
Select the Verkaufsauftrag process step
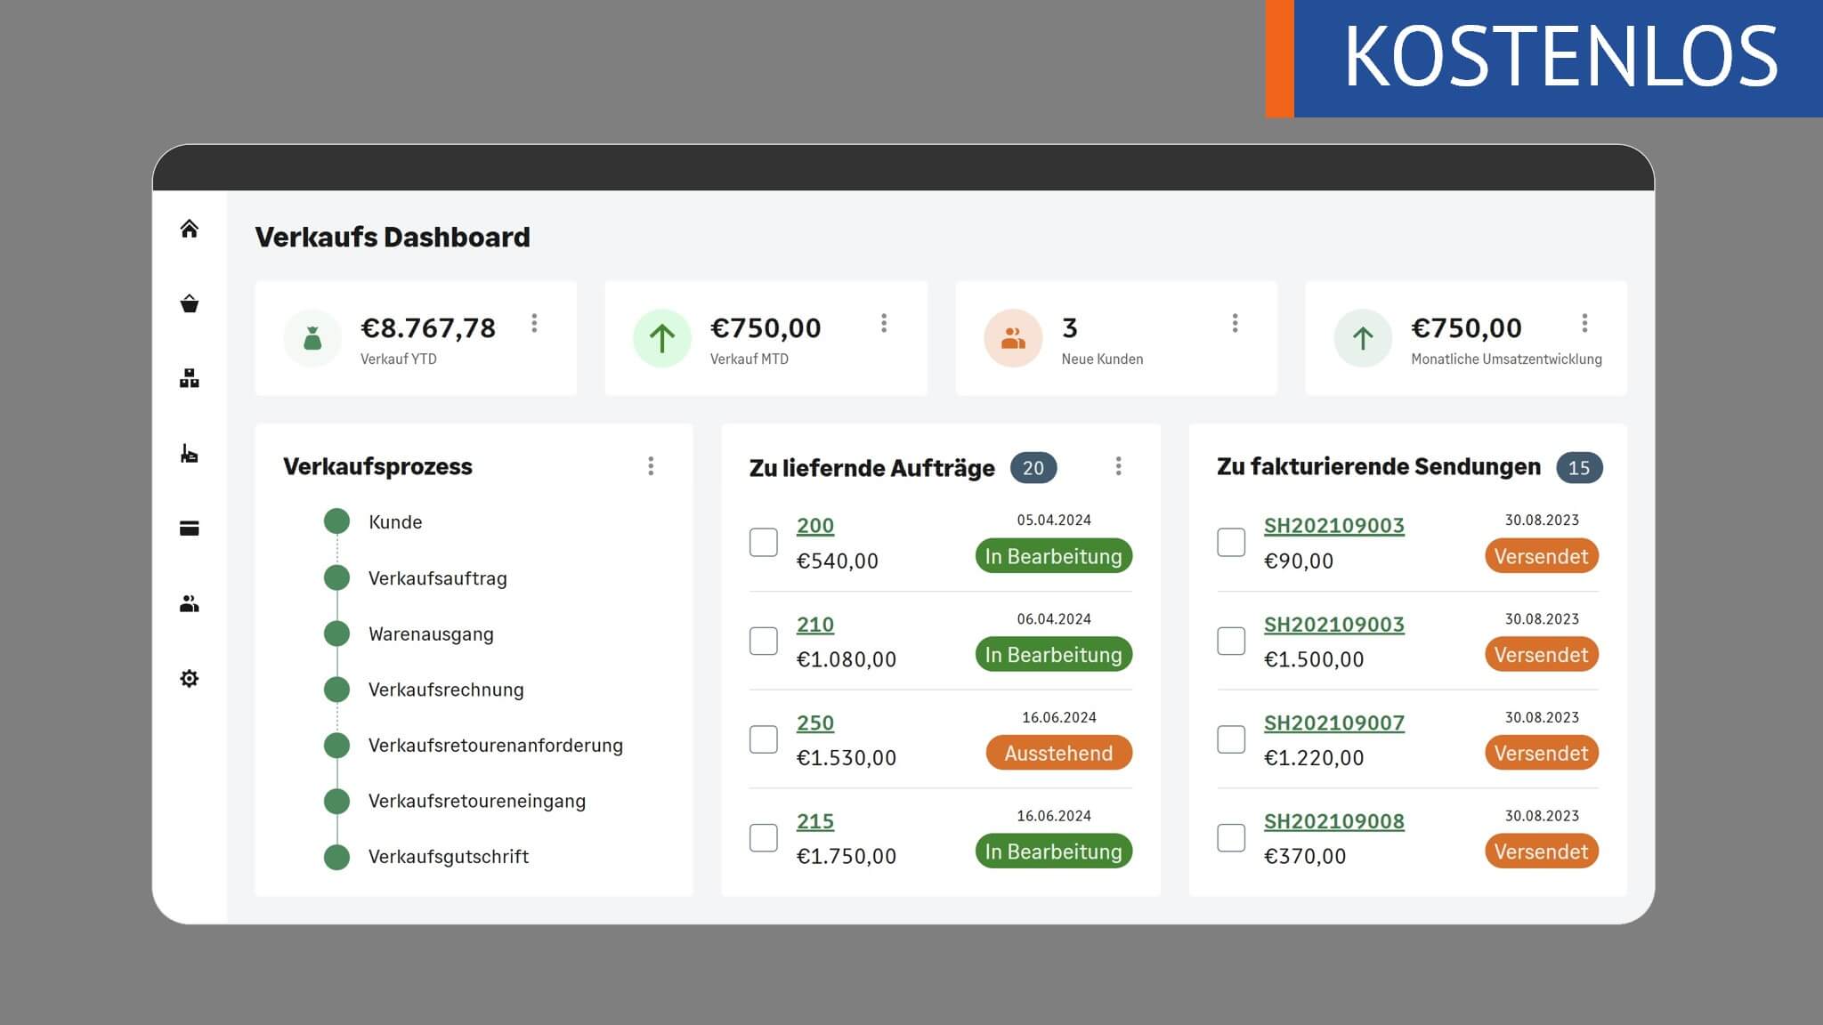click(437, 578)
